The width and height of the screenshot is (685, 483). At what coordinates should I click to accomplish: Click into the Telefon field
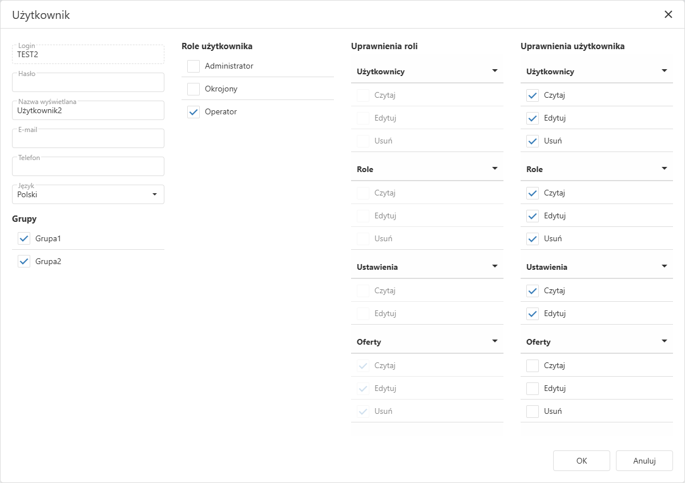[88, 167]
